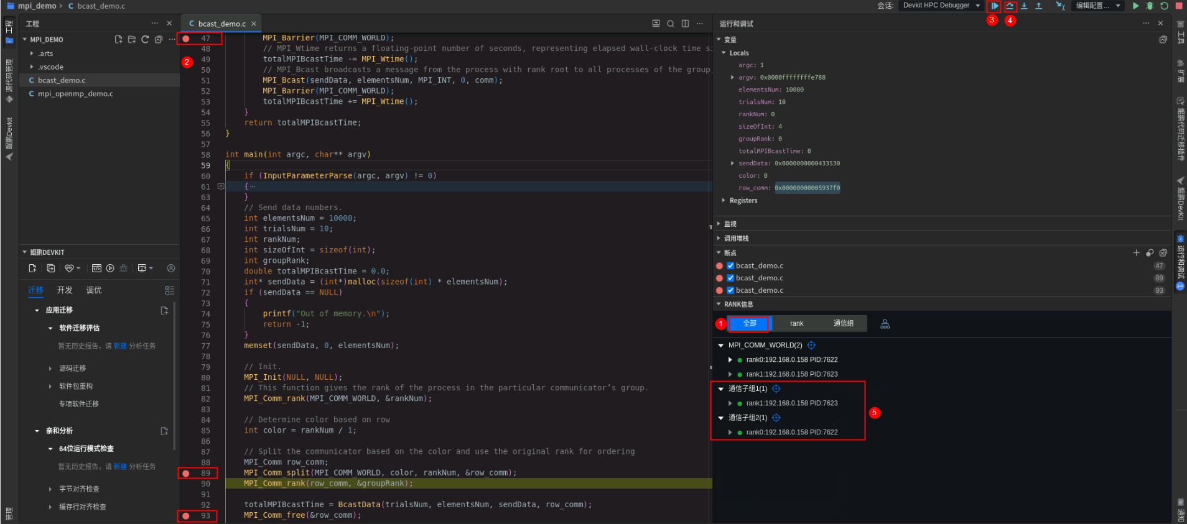This screenshot has width=1187, height=524.
Task: Click New Folder icon in MPI_DEMO header
Action: coord(132,39)
